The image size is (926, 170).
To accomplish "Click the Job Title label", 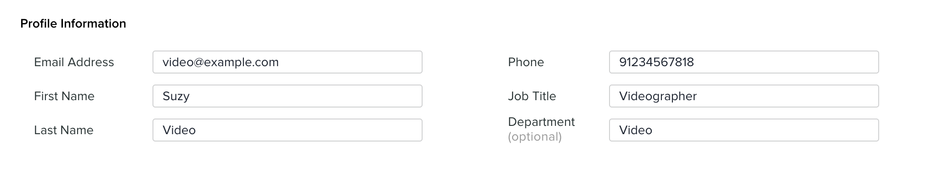I will coord(532,96).
